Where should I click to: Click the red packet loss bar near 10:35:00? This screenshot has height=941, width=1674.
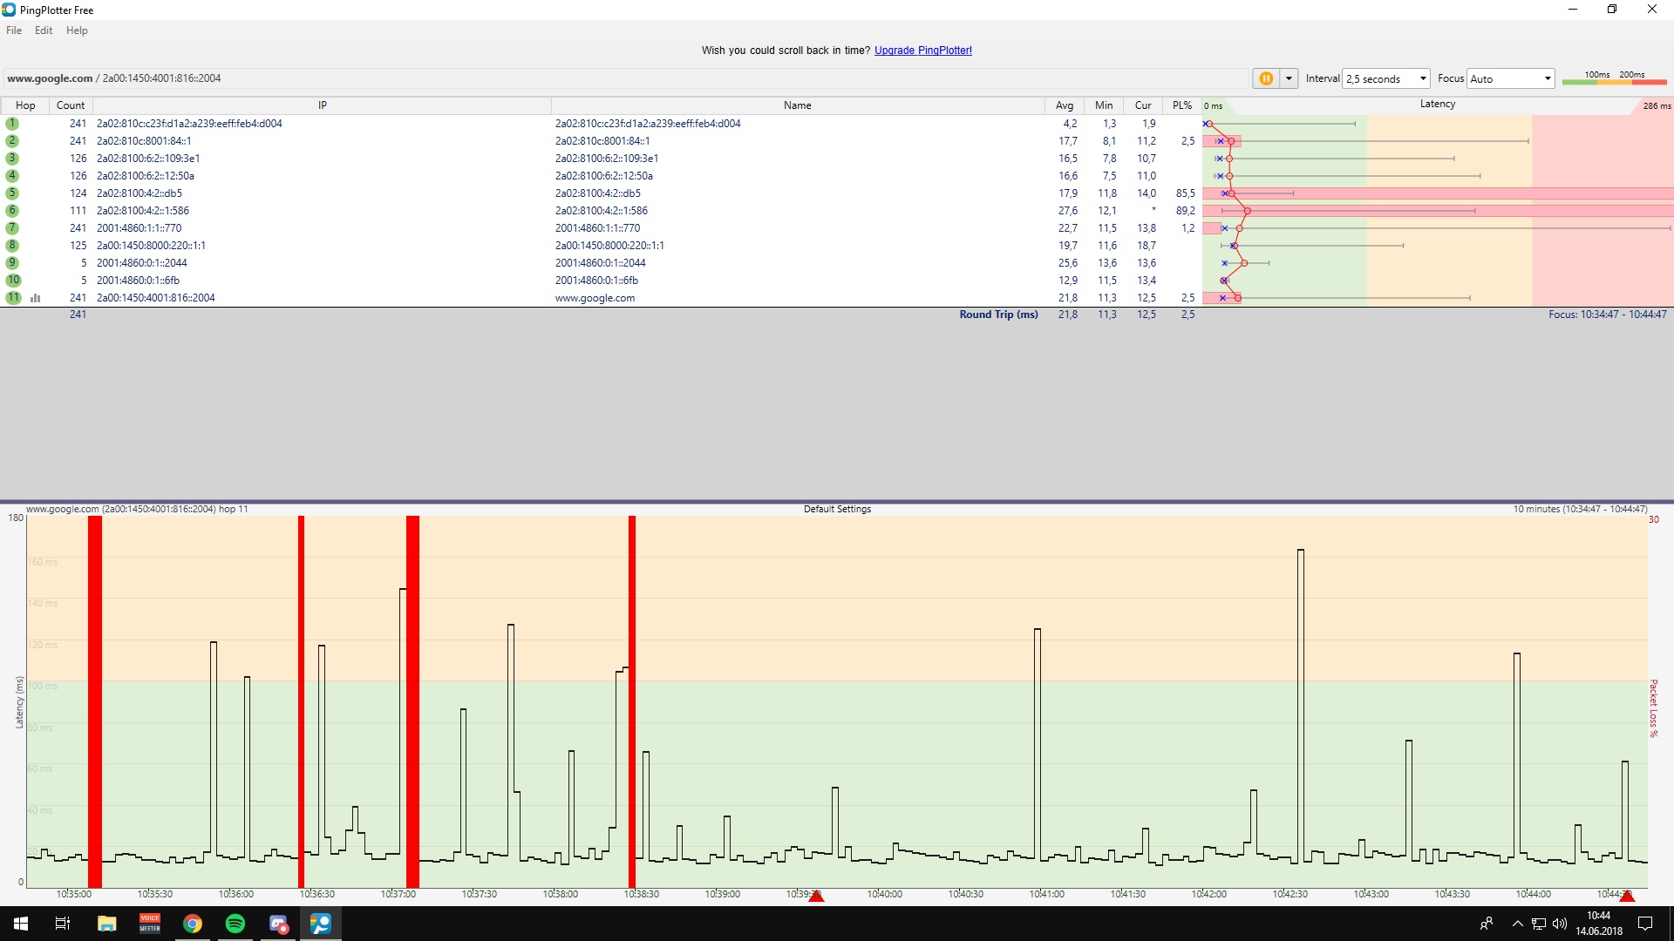(95, 701)
